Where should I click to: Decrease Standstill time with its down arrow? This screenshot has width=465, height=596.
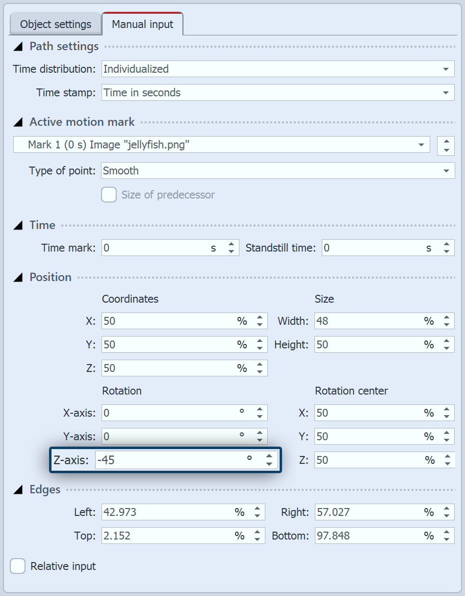(447, 251)
